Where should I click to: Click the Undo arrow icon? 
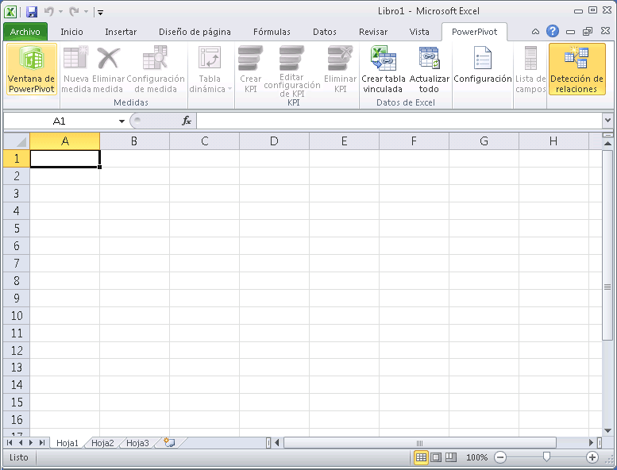49,12
